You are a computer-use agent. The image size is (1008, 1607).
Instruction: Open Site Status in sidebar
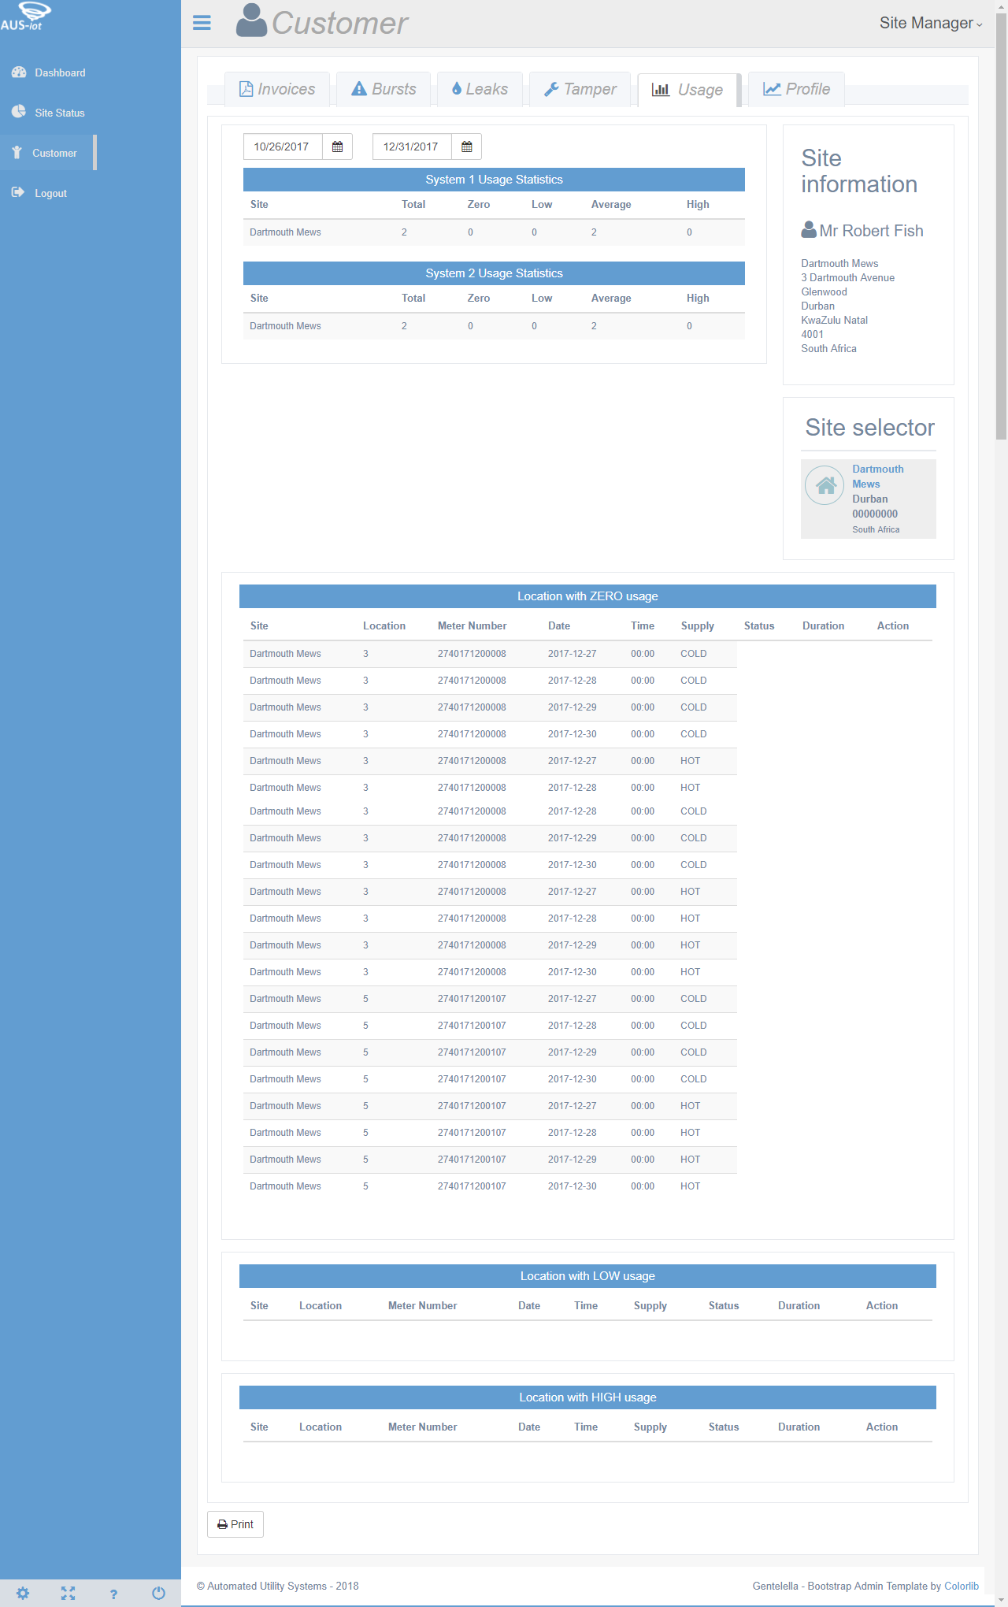pos(59,113)
